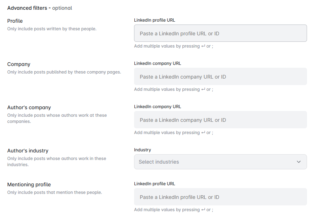Click 'Only include posts that mention these people' text
329x218 pixels.
click(54, 192)
